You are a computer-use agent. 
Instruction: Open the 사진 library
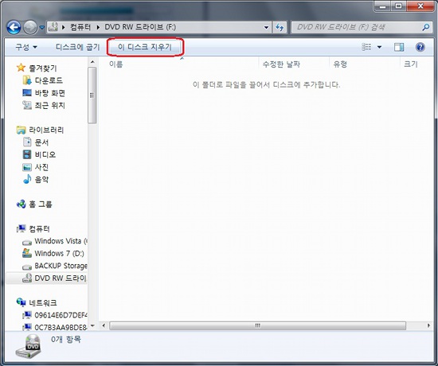[x=41, y=167]
